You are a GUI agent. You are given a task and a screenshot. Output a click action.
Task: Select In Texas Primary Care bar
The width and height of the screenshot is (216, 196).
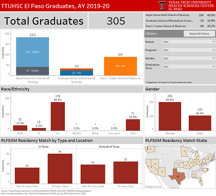(x=60, y=169)
